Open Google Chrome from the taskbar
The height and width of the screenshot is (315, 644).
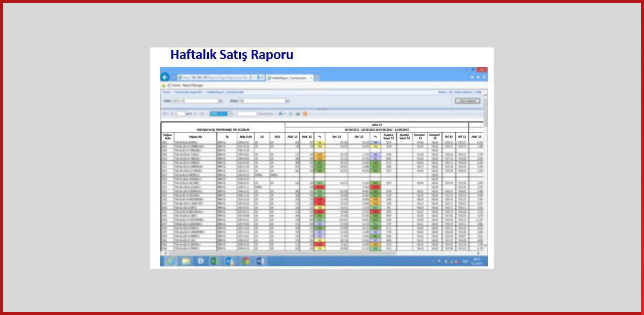point(245,261)
